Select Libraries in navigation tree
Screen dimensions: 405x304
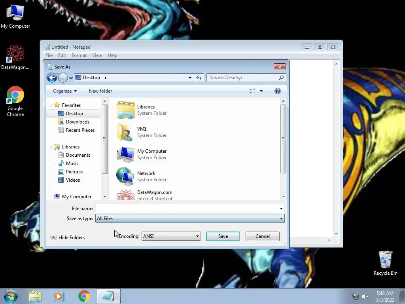(70, 147)
